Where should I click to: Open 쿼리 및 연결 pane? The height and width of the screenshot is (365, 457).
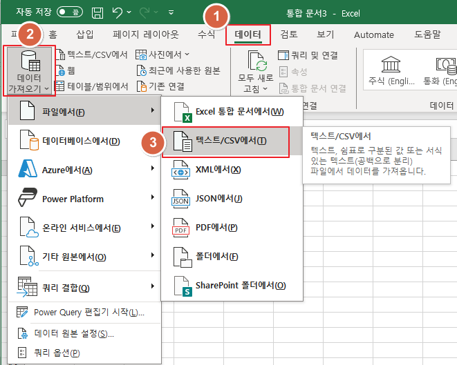pos(308,55)
